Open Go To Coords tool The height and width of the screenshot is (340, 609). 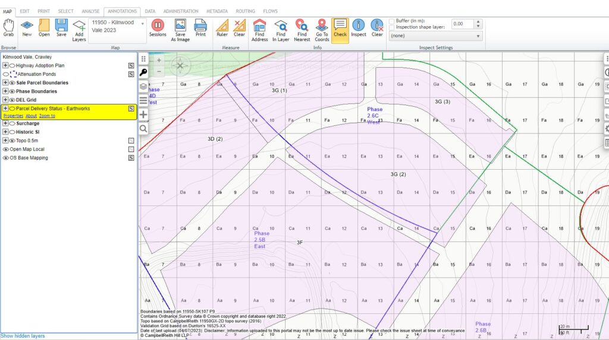pos(322,30)
